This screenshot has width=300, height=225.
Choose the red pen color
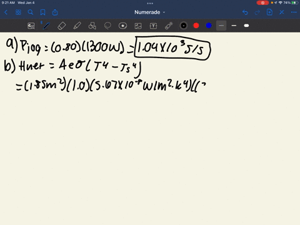tap(196, 26)
